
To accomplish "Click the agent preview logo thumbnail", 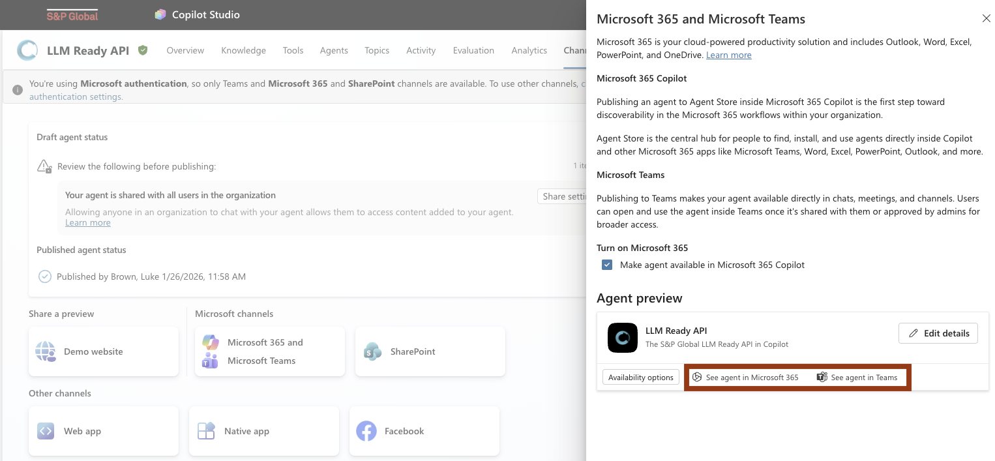I will point(623,338).
